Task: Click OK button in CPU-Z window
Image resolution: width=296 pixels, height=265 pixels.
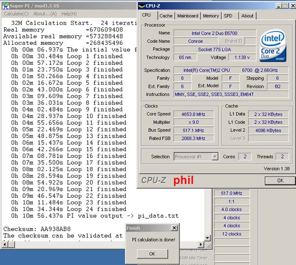Action: (x=280, y=181)
